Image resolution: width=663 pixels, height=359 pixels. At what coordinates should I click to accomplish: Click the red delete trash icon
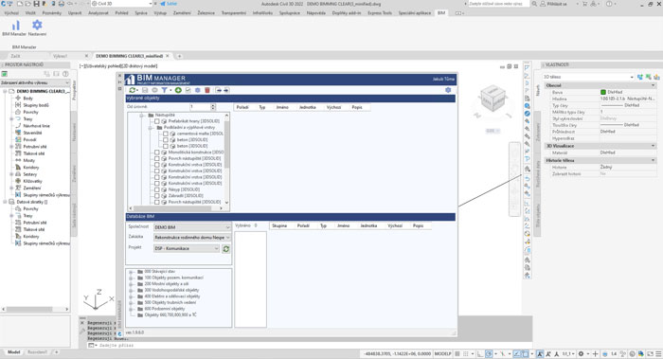point(207,90)
